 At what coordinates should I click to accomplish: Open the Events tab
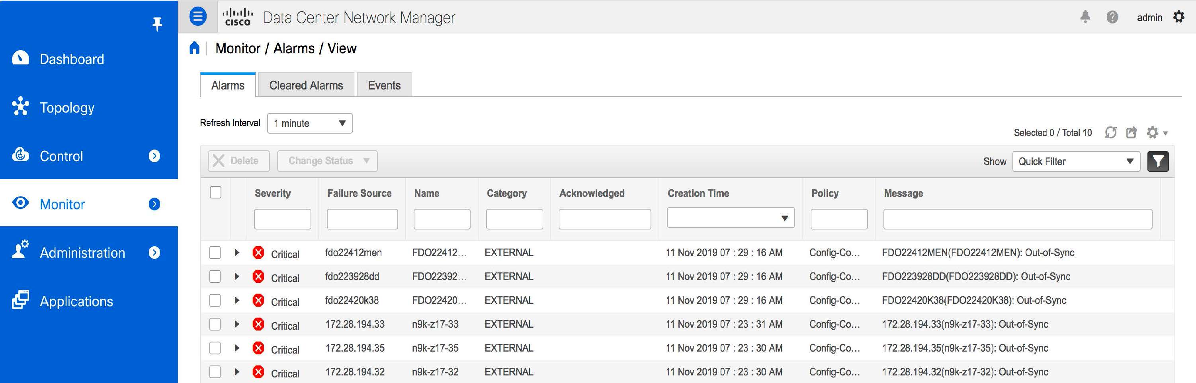point(384,86)
